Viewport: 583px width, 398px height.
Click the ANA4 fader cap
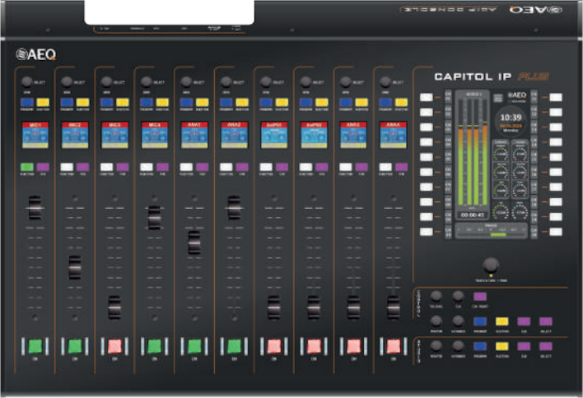(393, 308)
